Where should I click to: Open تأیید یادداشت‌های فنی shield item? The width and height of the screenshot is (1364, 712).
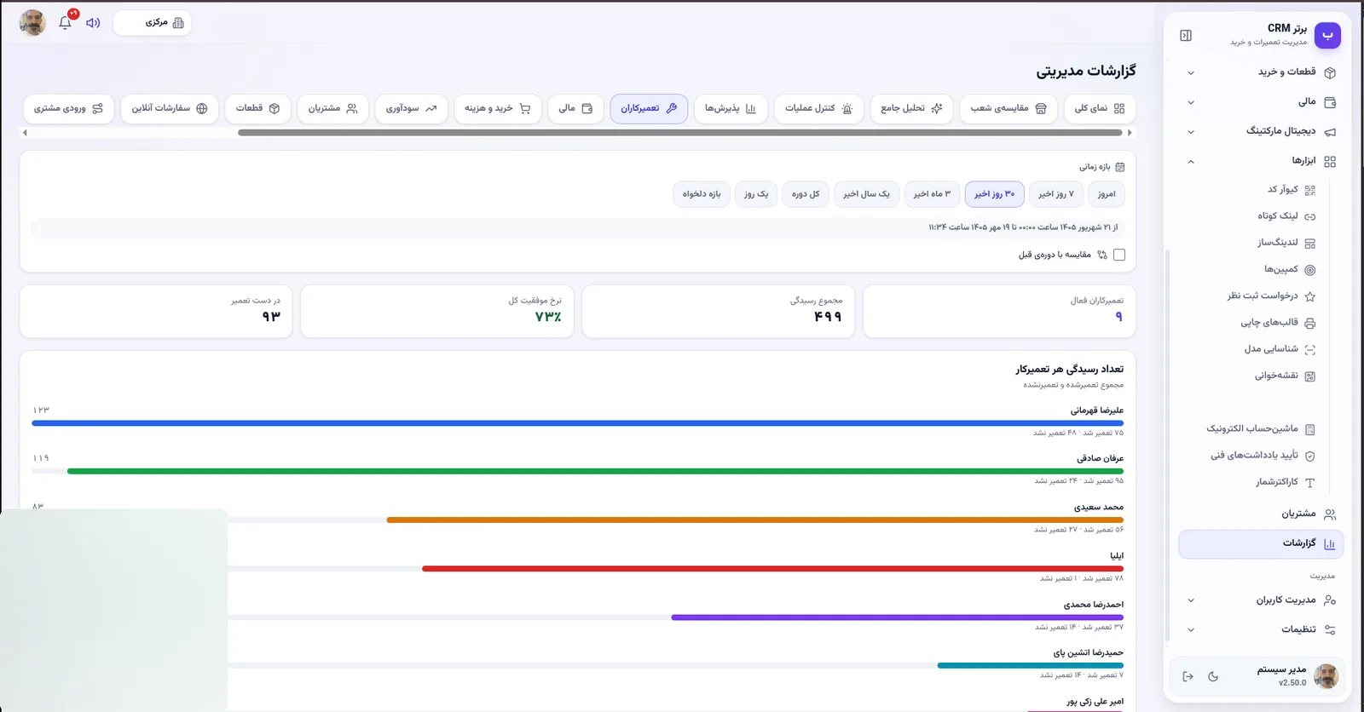[x=1263, y=456]
